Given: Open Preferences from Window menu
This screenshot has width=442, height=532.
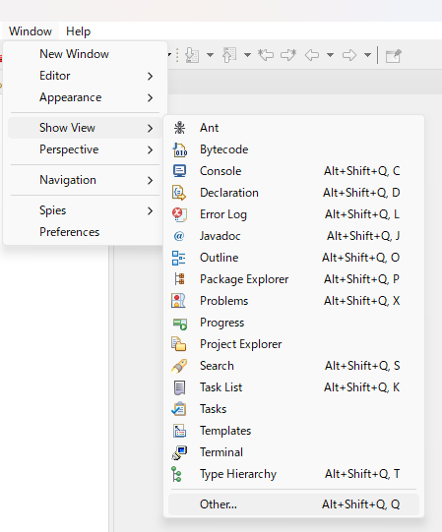Looking at the screenshot, I should (85, 232).
